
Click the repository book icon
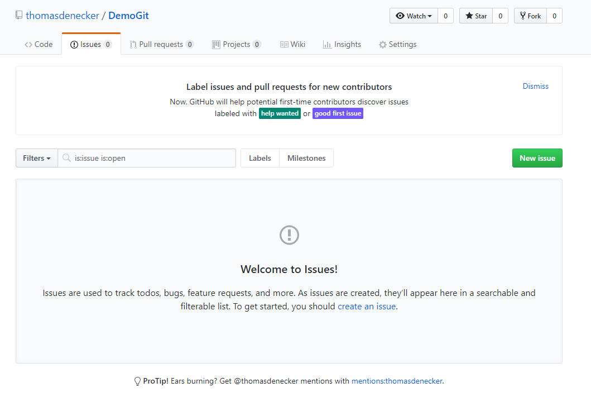click(x=19, y=16)
